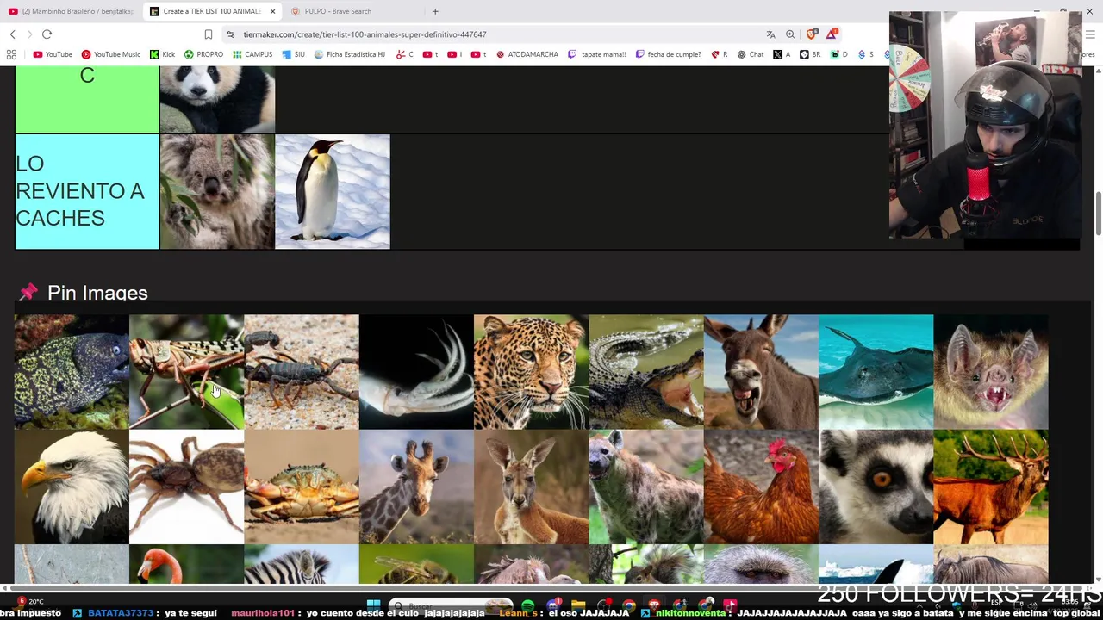1103x620 pixels.
Task: View site information icon in address bar
Action: (230, 34)
